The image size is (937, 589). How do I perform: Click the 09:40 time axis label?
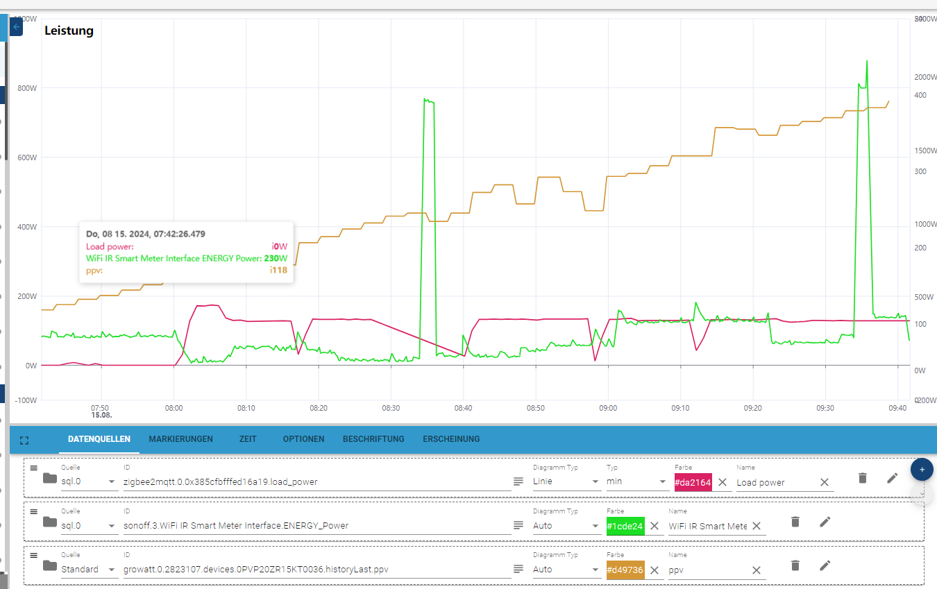coord(897,409)
